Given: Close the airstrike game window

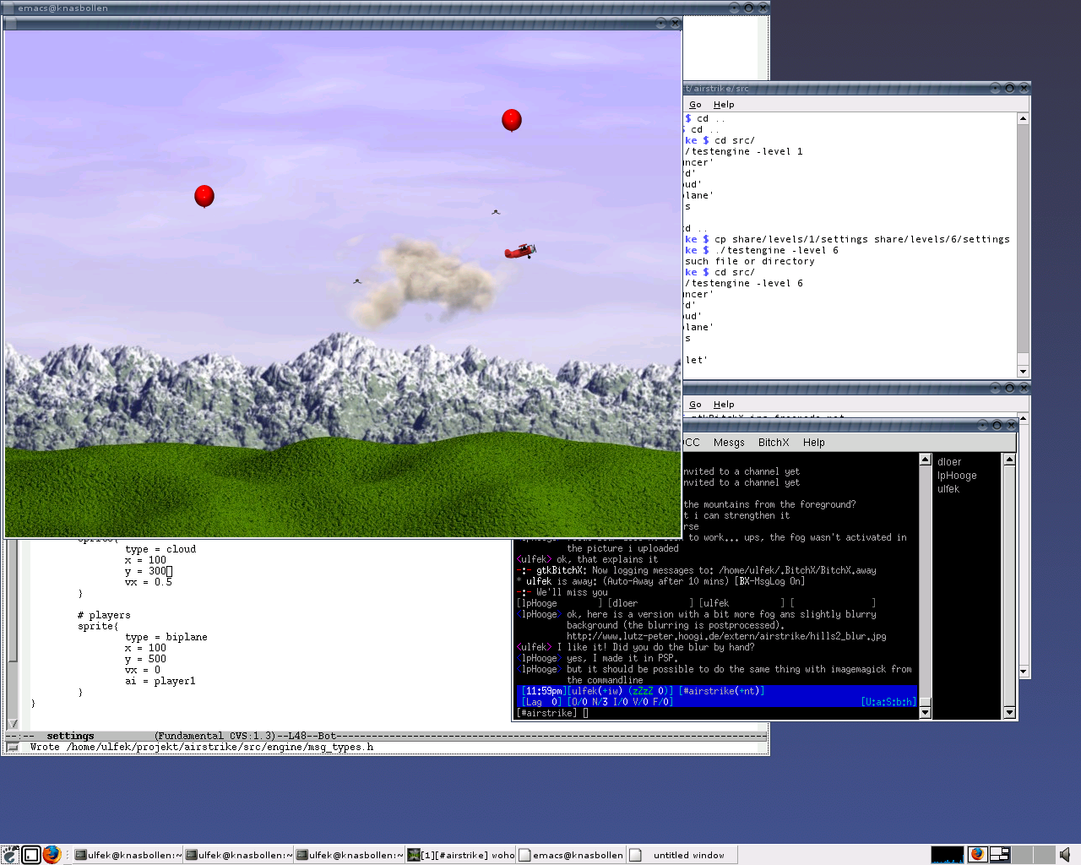Looking at the screenshot, I should [675, 24].
